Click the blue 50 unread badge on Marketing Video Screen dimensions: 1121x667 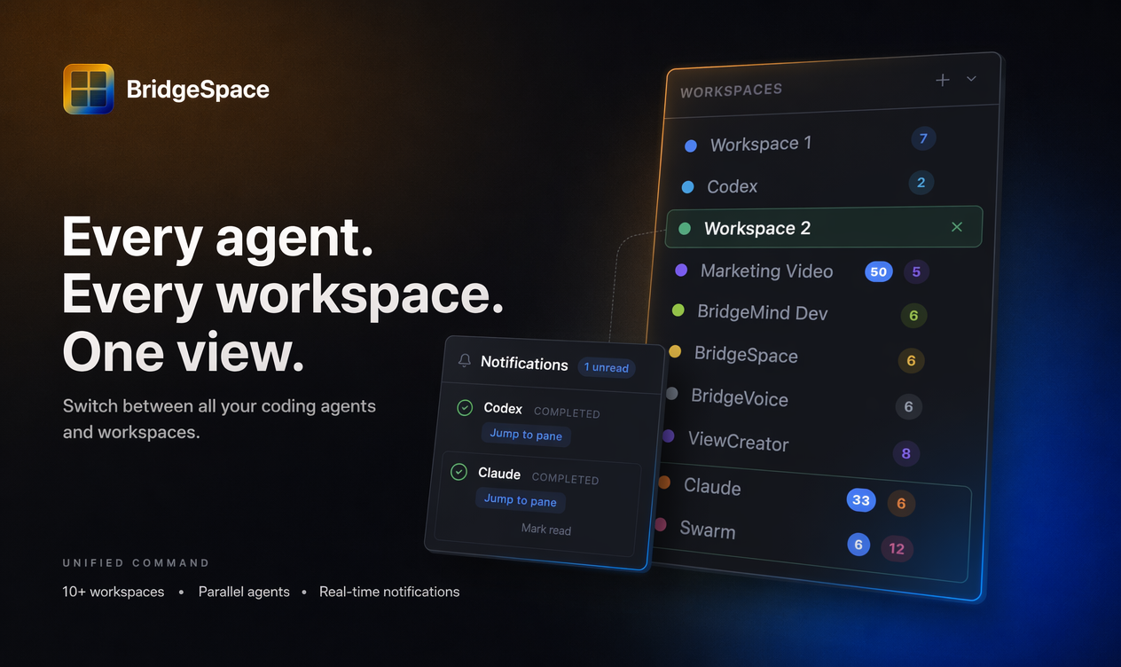[x=878, y=271]
